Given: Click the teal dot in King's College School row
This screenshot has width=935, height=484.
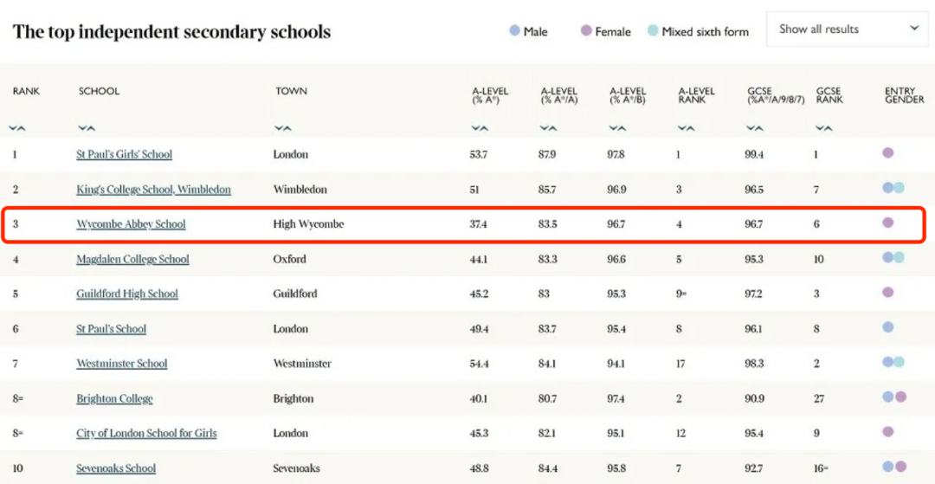Looking at the screenshot, I should point(899,188).
